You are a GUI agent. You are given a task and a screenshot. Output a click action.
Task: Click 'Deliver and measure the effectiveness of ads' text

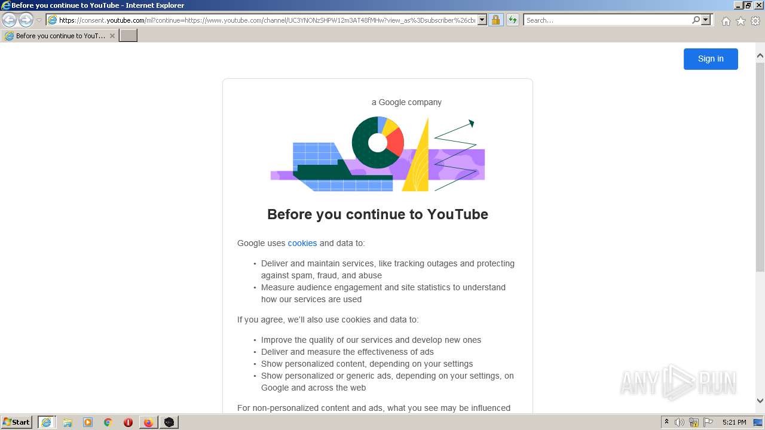tap(347, 352)
